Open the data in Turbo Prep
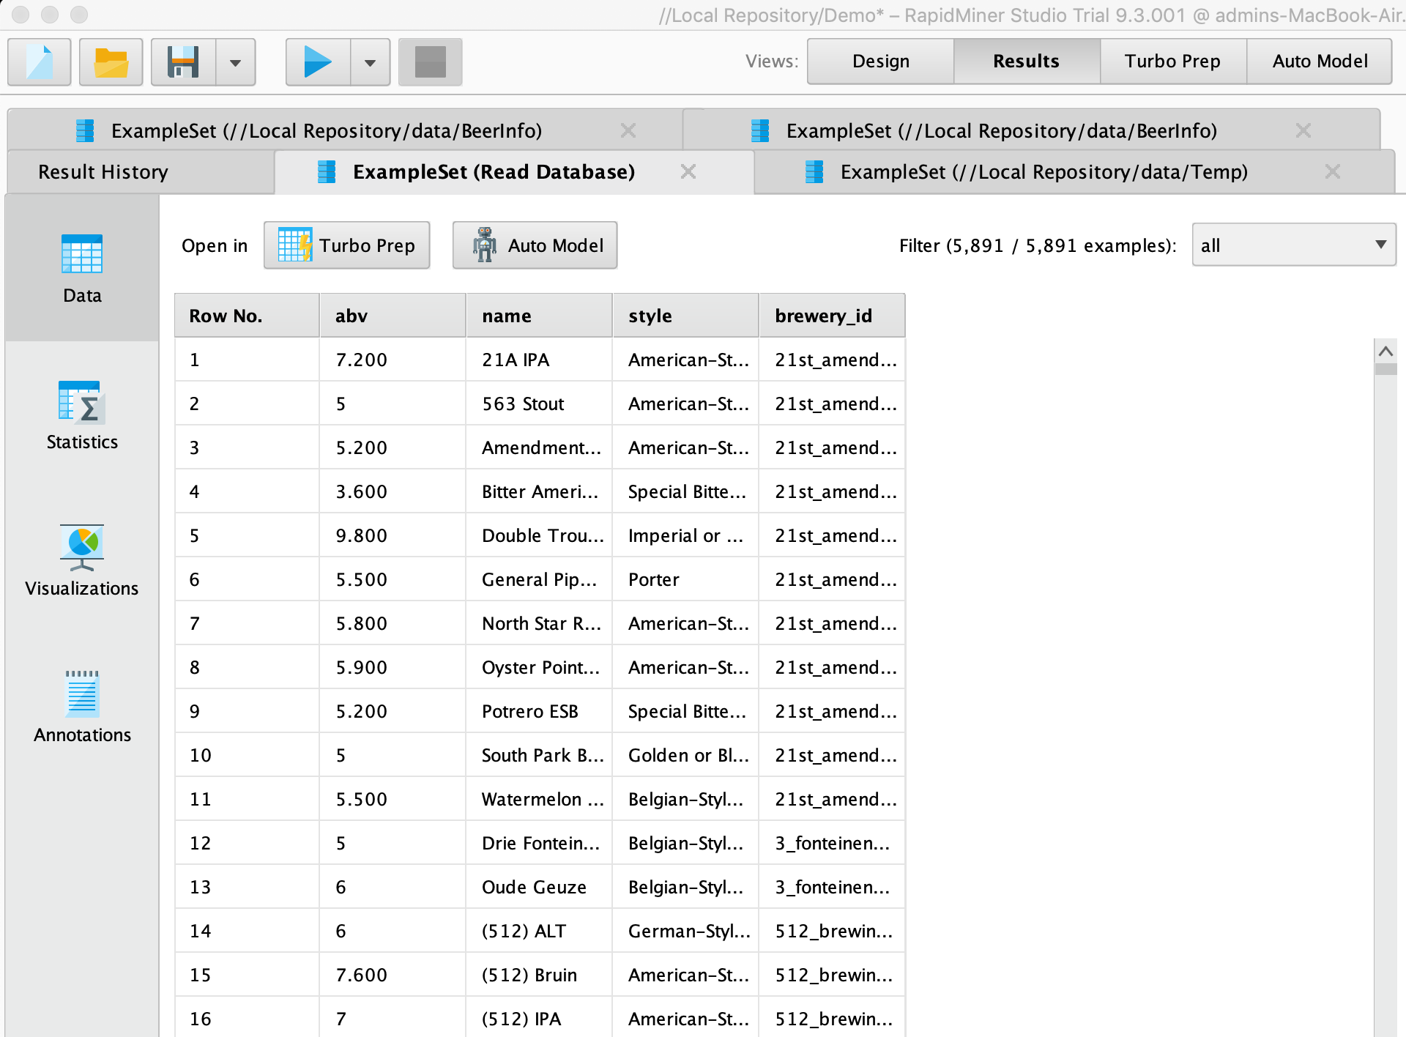This screenshot has width=1406, height=1037. [x=346, y=245]
